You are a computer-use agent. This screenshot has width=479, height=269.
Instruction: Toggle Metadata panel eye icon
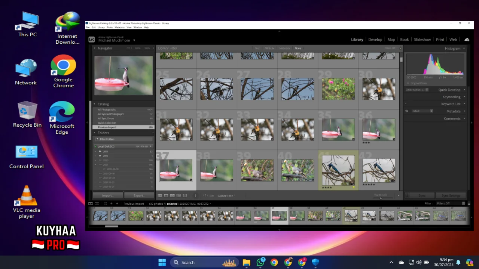pyautogui.click(x=407, y=111)
